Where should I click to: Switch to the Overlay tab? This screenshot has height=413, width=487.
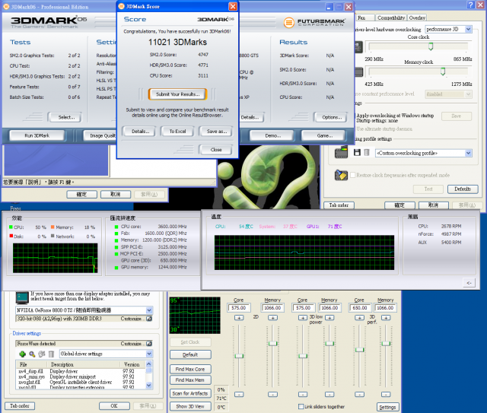(417, 17)
